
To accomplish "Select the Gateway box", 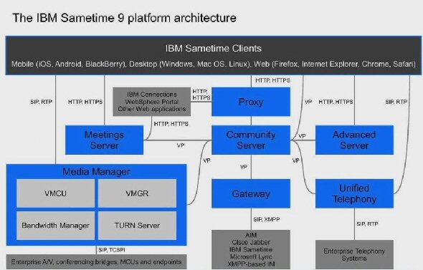I will pyautogui.click(x=251, y=193).
